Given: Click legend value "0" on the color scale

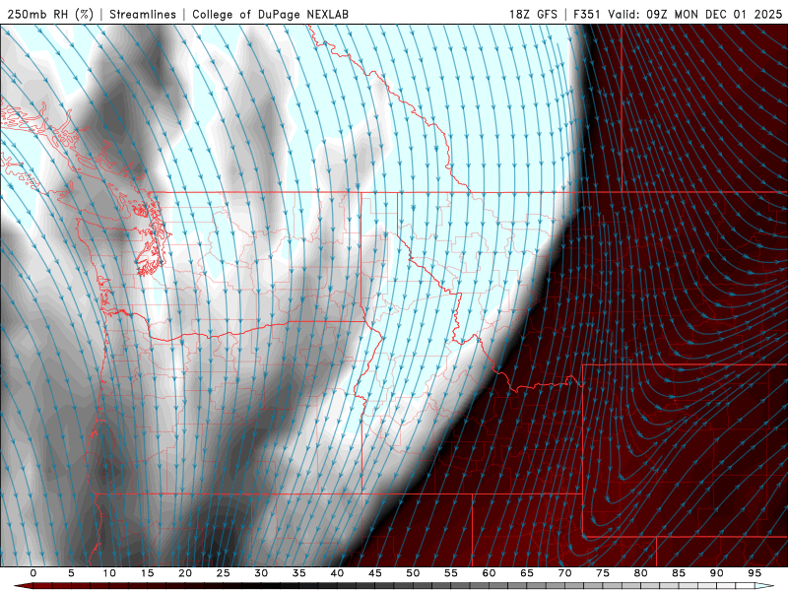Looking at the screenshot, I should pos(33,573).
